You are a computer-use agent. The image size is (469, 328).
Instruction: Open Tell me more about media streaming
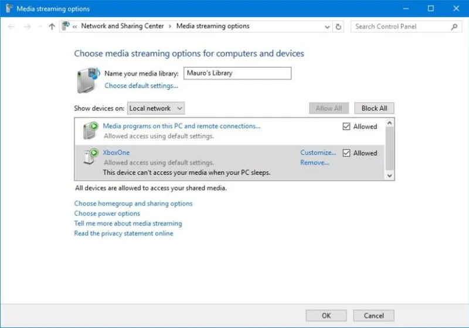coord(128,224)
